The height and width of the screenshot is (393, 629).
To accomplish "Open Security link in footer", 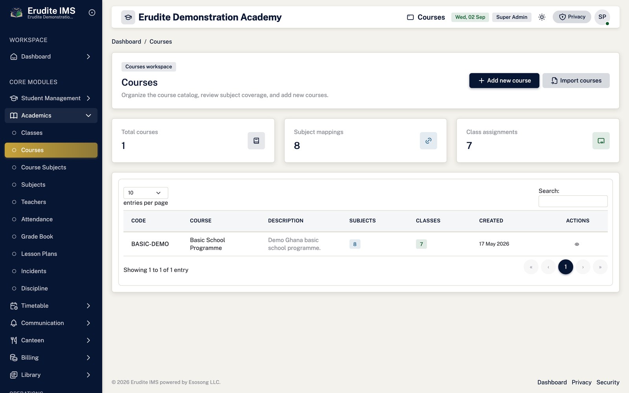I will click(x=608, y=382).
